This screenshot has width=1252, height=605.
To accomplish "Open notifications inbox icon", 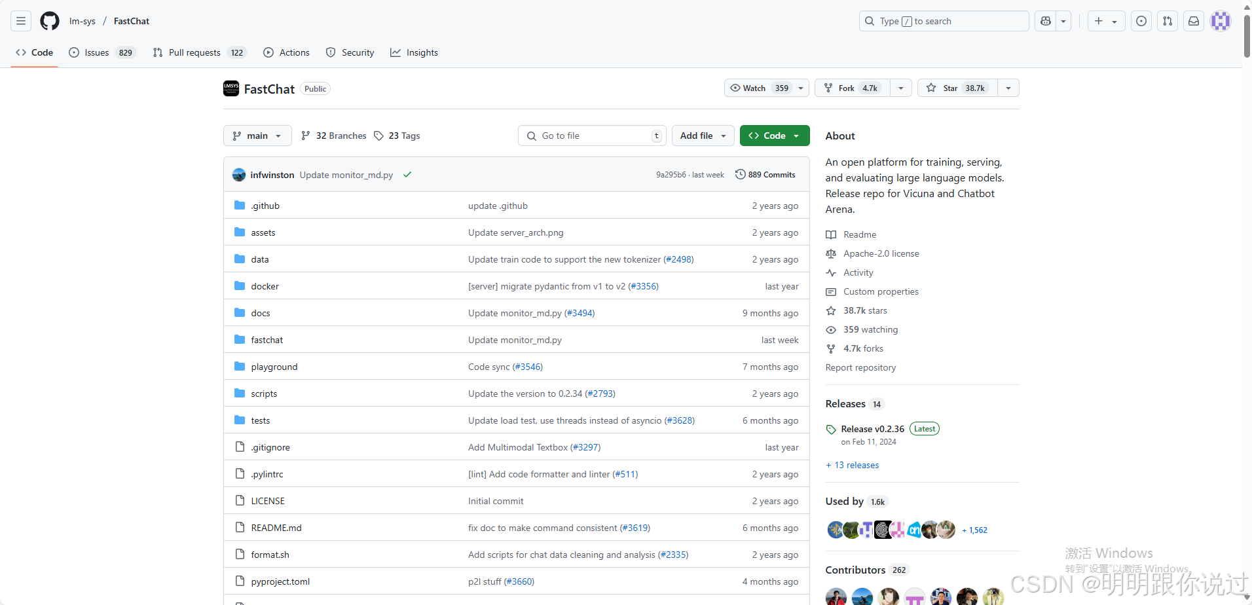I will tap(1194, 21).
